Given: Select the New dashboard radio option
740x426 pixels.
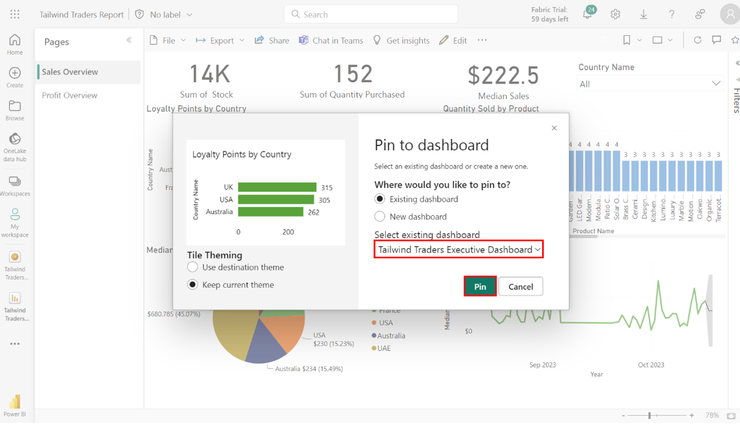Looking at the screenshot, I should [380, 217].
